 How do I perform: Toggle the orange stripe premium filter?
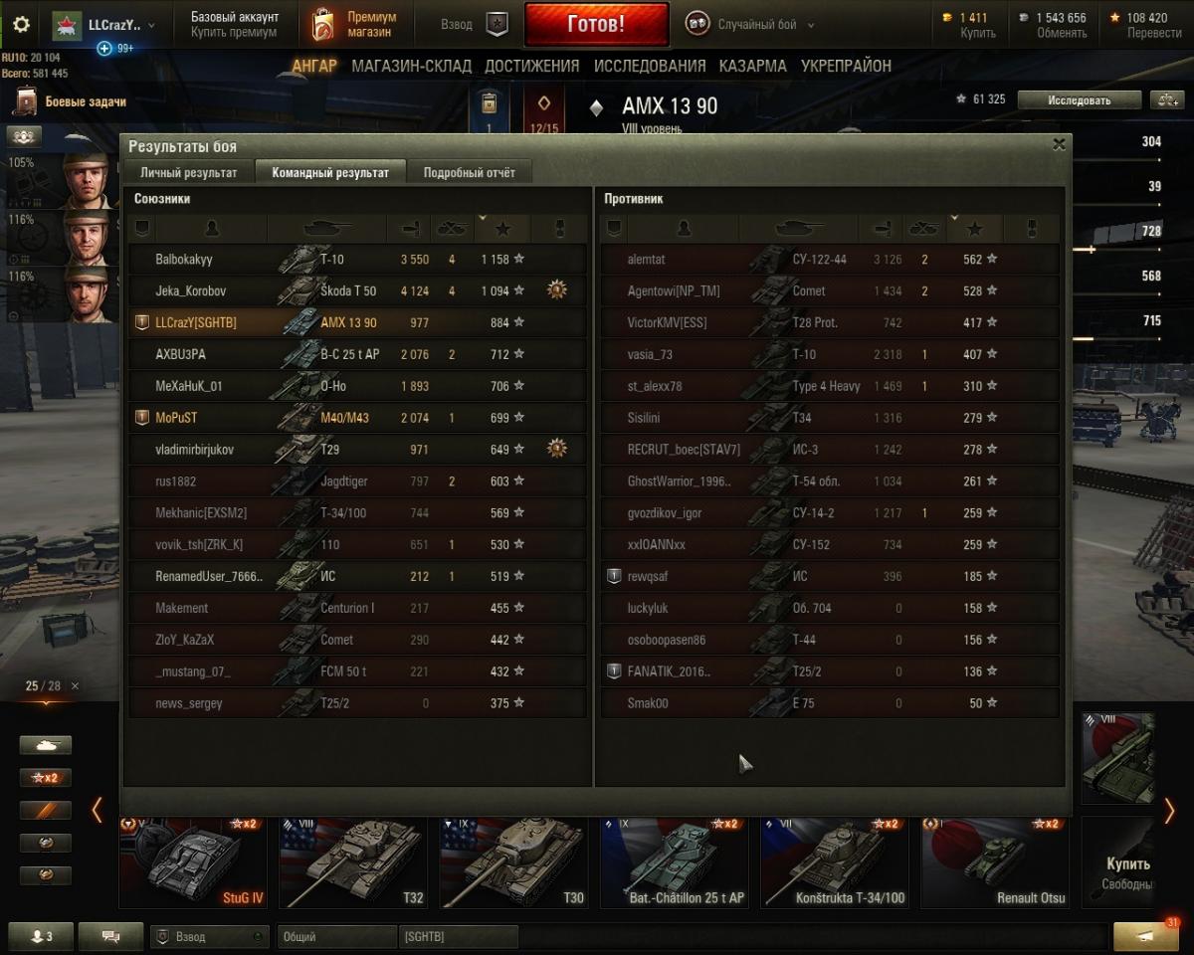[x=46, y=811]
